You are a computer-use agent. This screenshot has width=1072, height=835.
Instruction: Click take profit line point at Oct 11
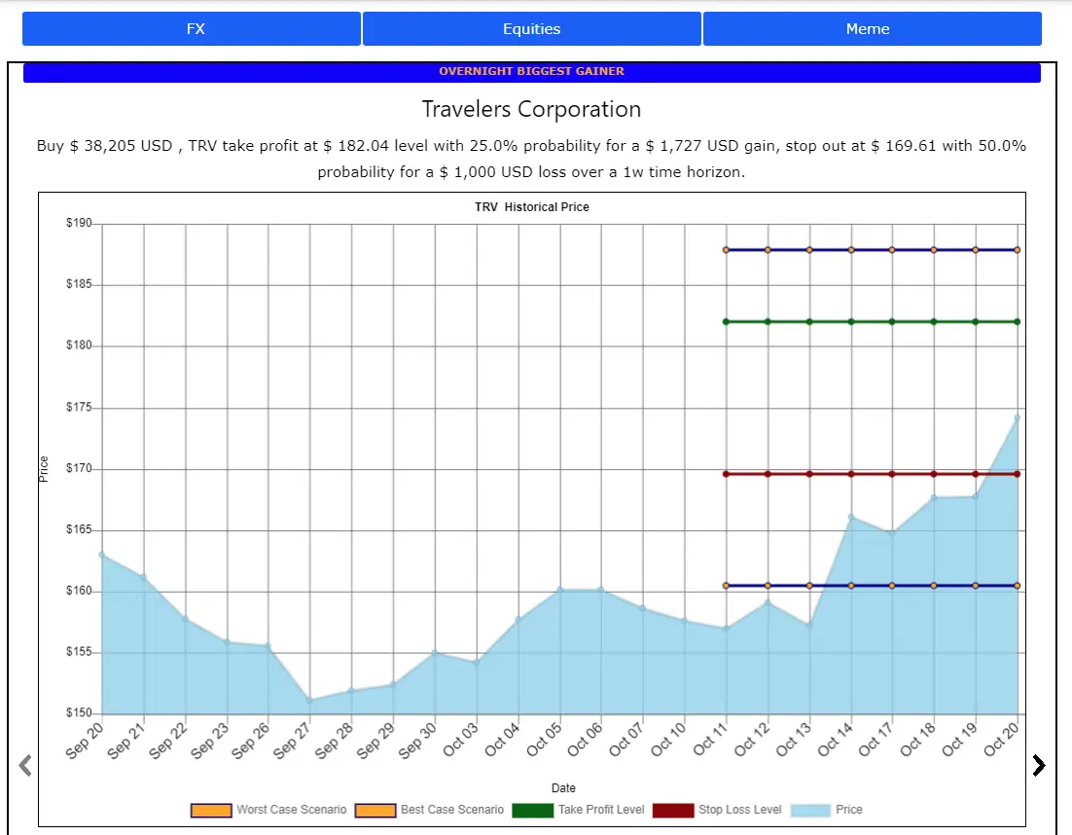click(726, 321)
